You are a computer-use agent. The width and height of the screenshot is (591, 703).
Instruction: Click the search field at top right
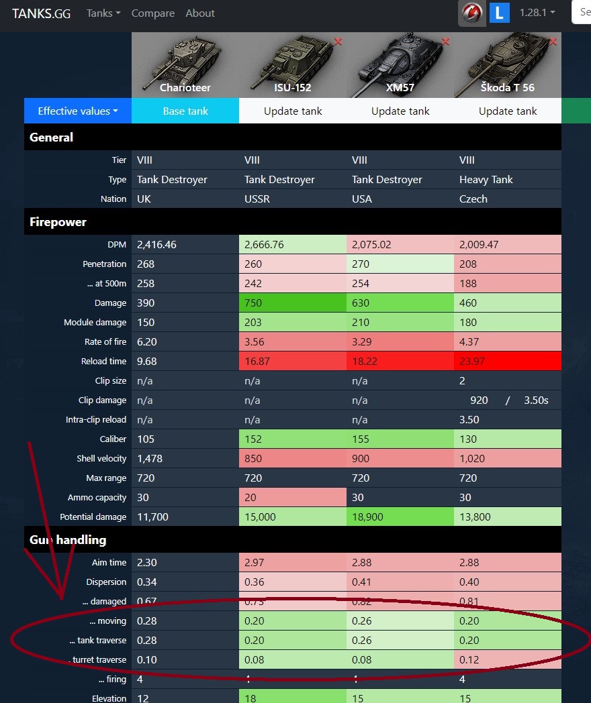pyautogui.click(x=582, y=12)
